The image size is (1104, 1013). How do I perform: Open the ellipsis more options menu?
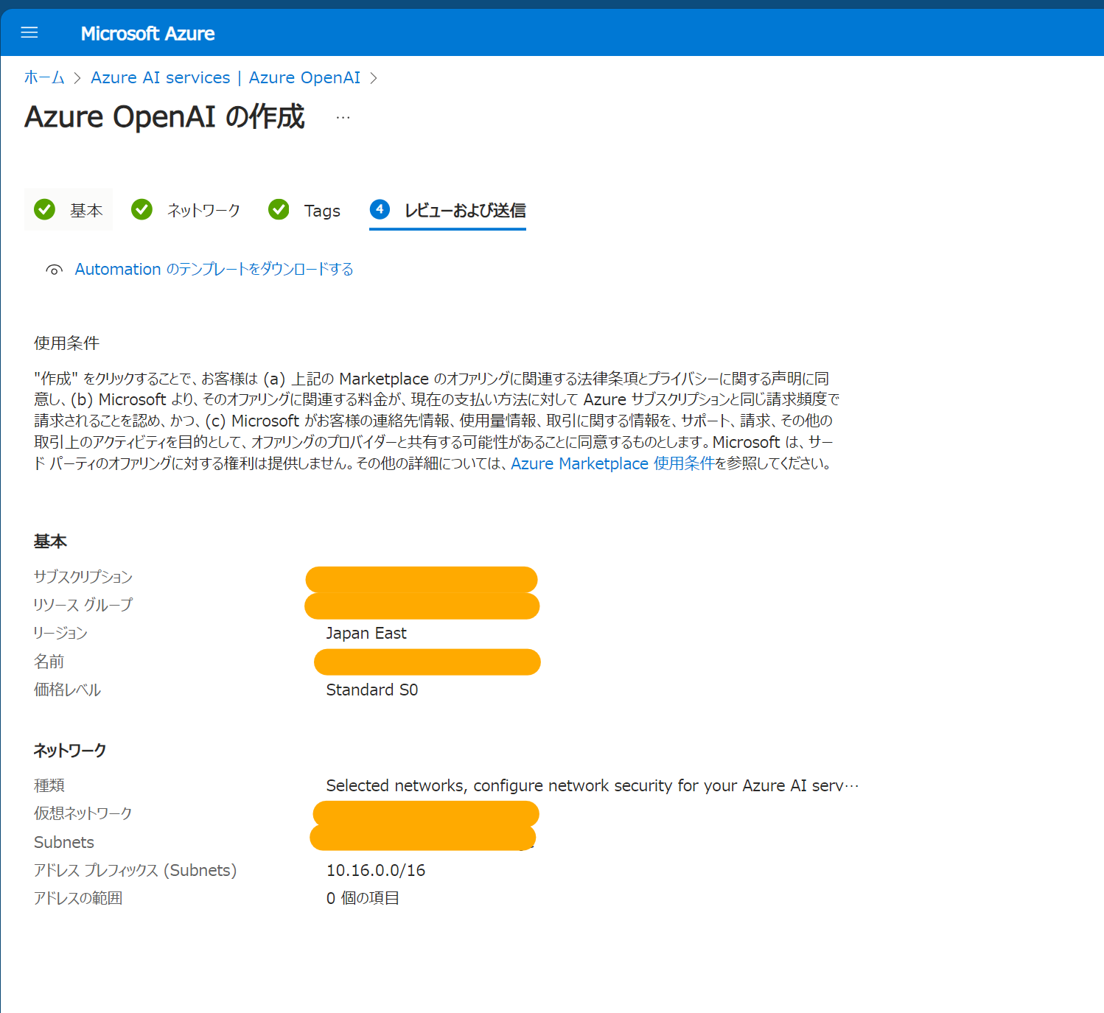(343, 117)
